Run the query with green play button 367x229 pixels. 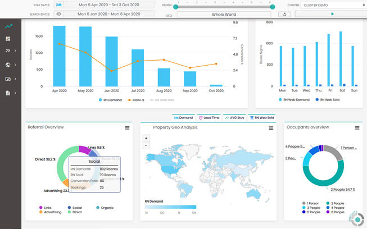click(x=332, y=14)
